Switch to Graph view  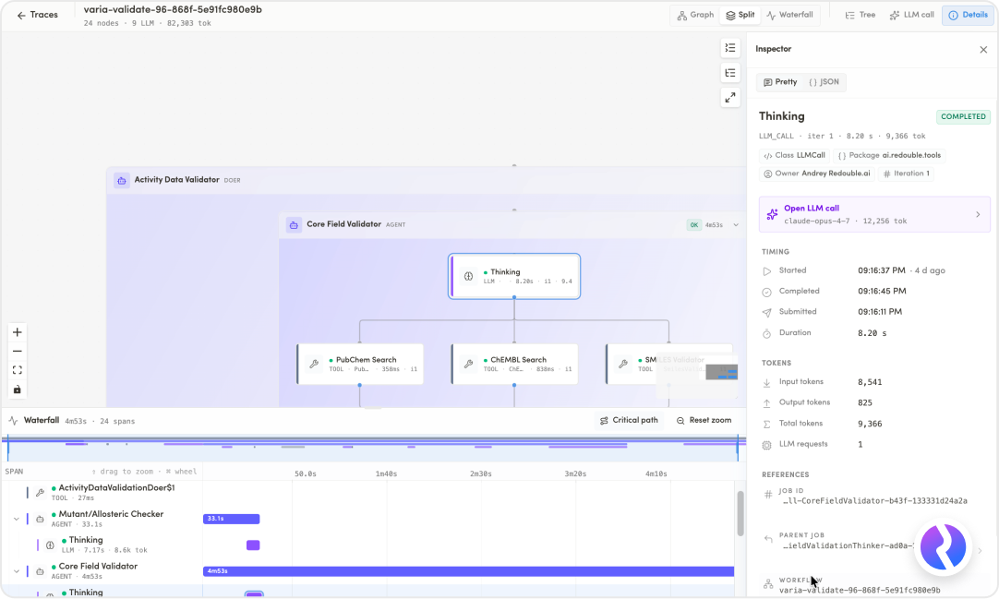click(695, 15)
